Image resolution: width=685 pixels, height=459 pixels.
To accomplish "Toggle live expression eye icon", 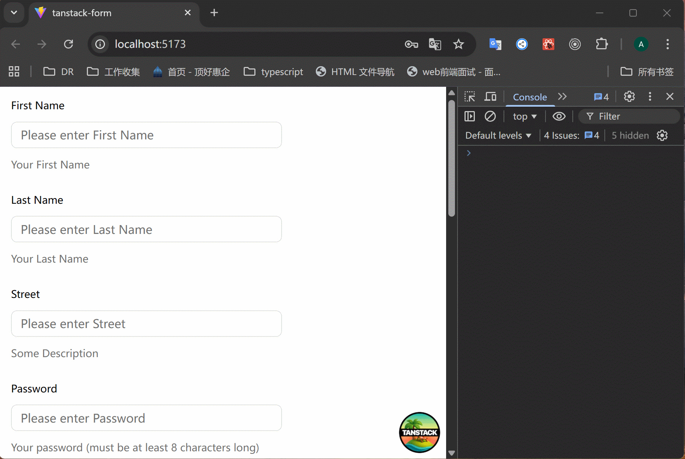I will pyautogui.click(x=559, y=117).
